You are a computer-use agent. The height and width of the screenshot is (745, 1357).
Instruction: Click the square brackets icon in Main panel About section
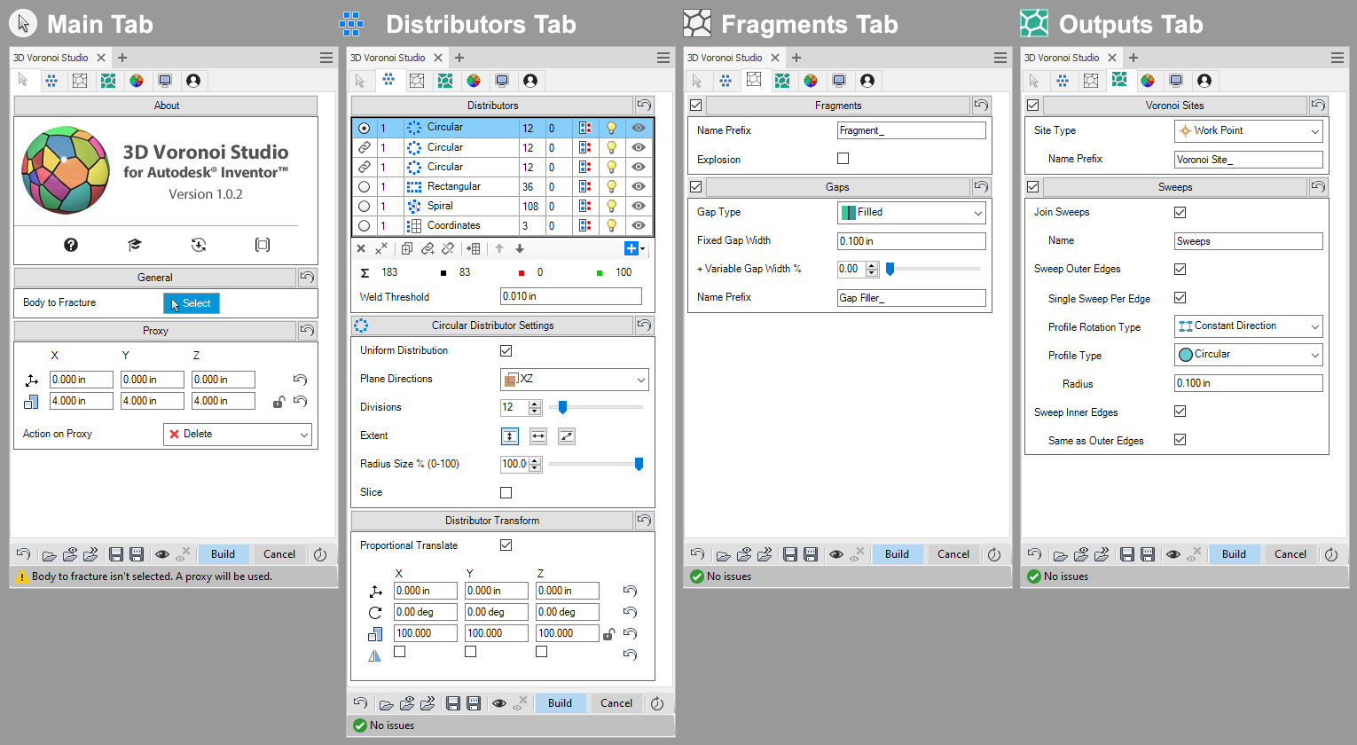pyautogui.click(x=263, y=245)
